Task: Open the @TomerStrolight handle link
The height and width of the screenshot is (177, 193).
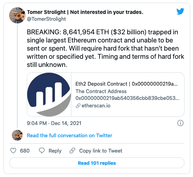Action: pyautogui.click(x=47, y=19)
